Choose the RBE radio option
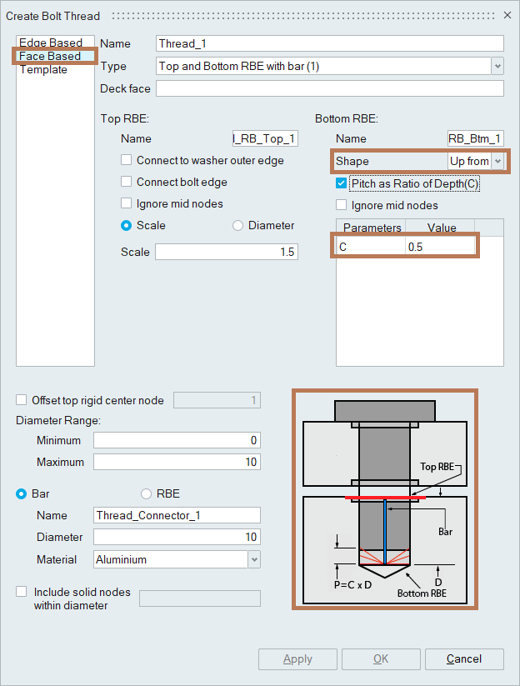The height and width of the screenshot is (686, 520). [147, 493]
